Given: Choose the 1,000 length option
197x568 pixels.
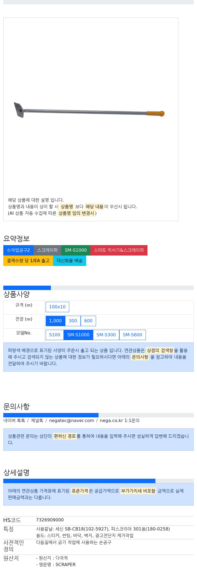Looking at the screenshot, I should coord(56,321).
